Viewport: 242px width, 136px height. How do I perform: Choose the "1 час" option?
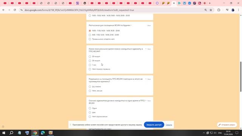point(90,65)
